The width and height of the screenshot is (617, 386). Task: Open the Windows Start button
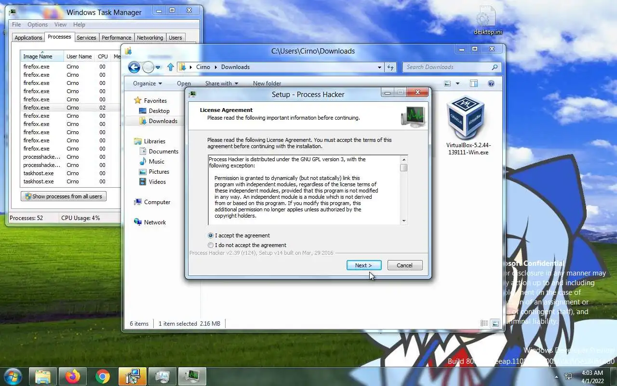pyautogui.click(x=13, y=376)
